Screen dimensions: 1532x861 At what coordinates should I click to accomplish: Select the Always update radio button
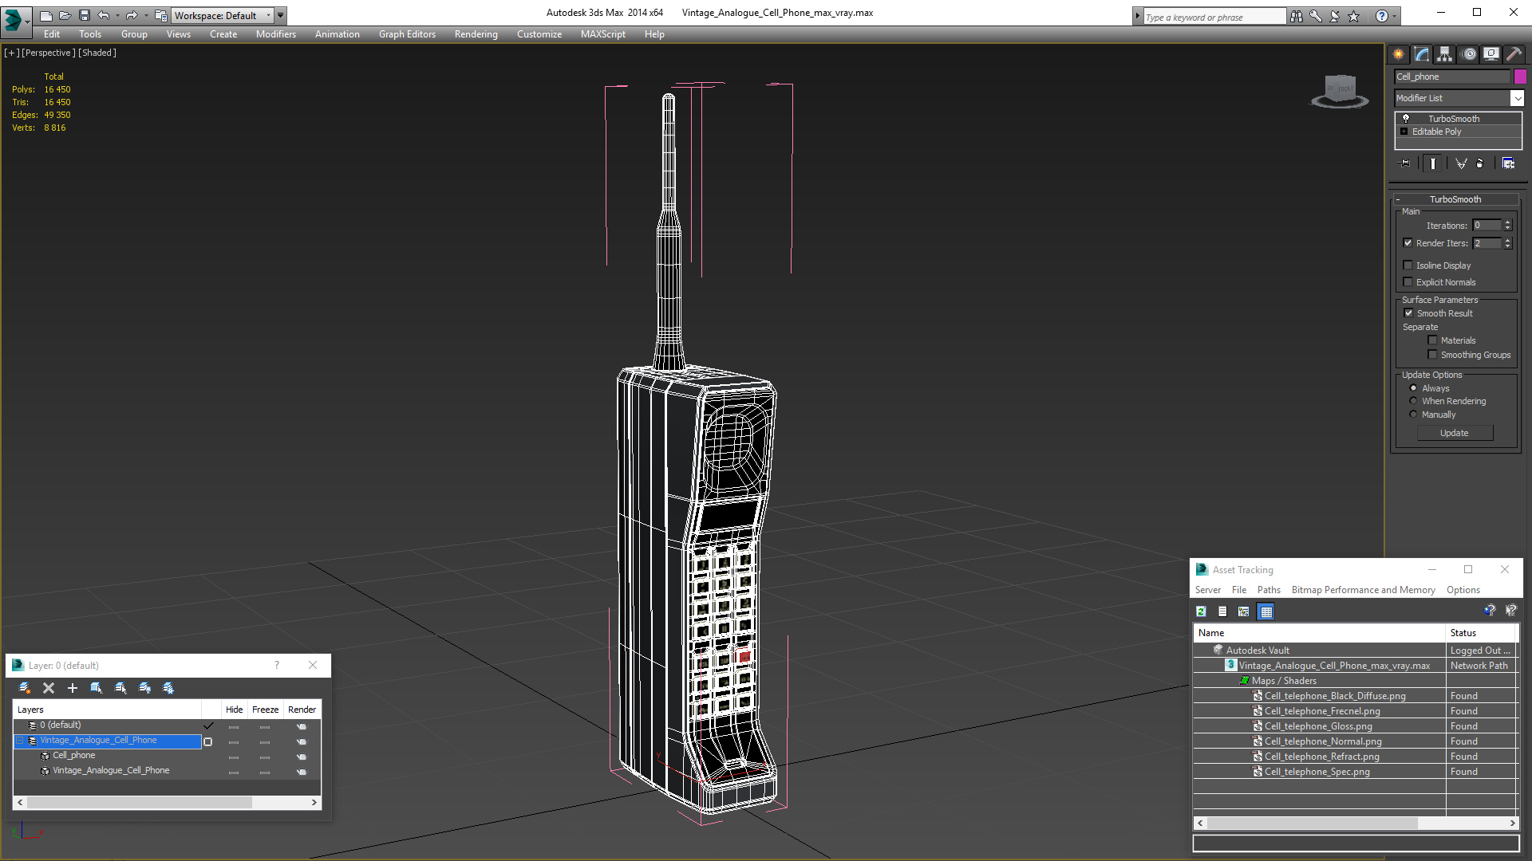click(1414, 388)
